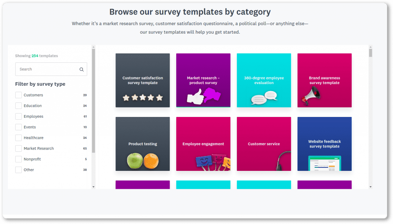Open the Website feedback survey template
Image resolution: width=393 pixels, height=224 pixels.
click(x=324, y=144)
